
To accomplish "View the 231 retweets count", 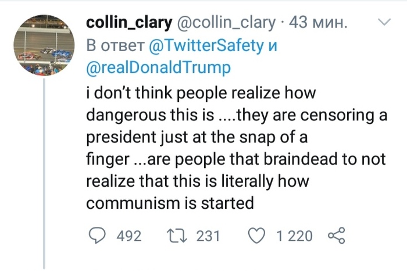I will click(208, 236).
